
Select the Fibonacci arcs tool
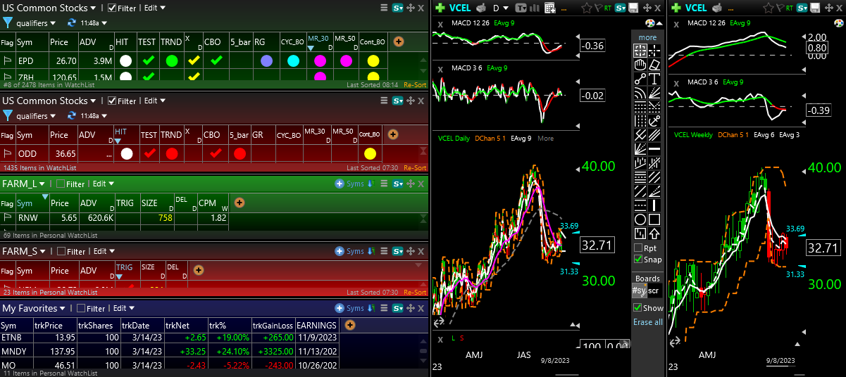pos(640,93)
